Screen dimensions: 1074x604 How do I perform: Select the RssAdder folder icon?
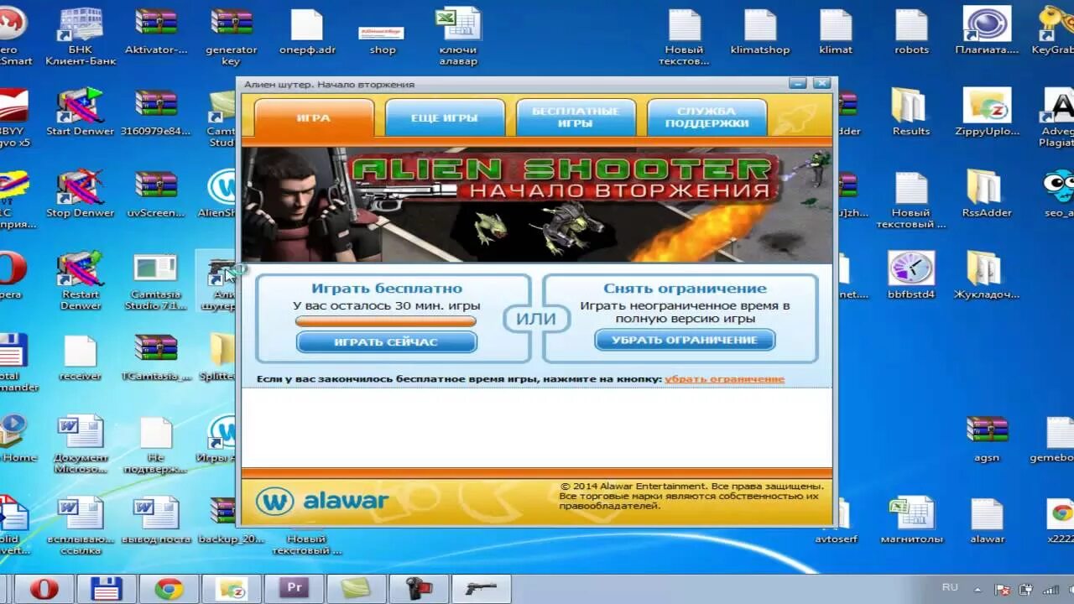point(987,195)
